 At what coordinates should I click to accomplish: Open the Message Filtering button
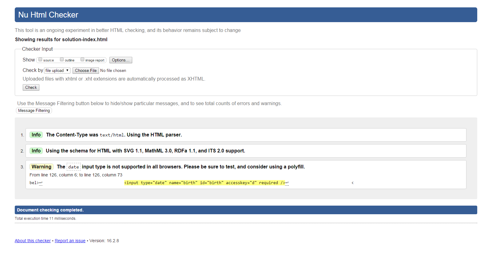(x=34, y=111)
